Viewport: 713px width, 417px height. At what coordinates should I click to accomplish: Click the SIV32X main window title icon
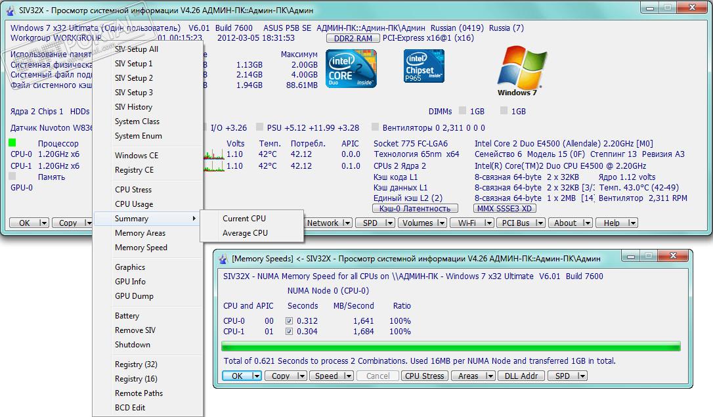pos(10,11)
